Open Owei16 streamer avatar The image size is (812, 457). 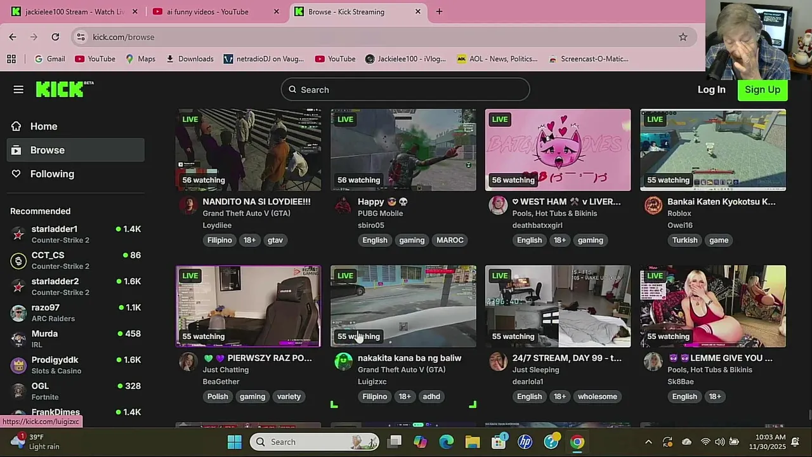pos(653,205)
